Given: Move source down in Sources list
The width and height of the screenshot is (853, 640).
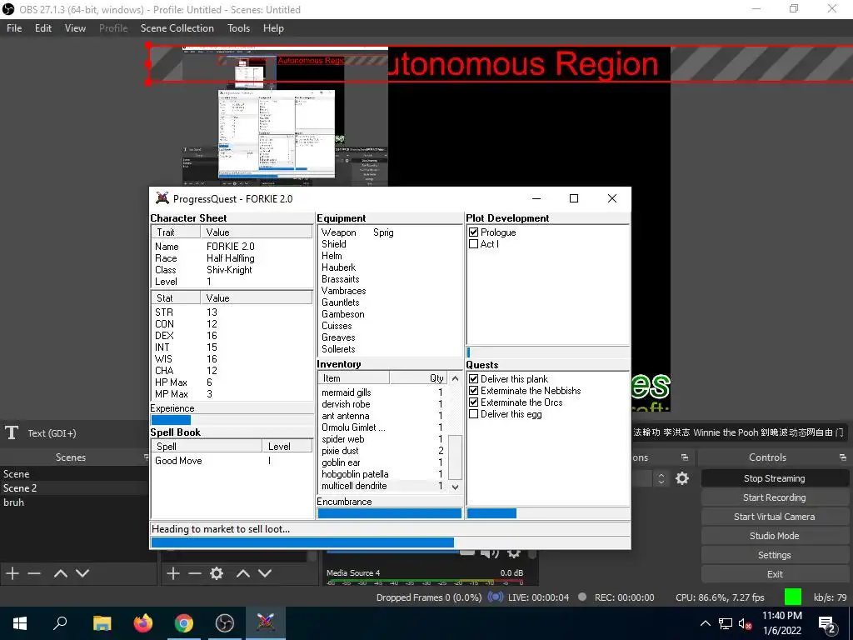Looking at the screenshot, I should (x=265, y=573).
